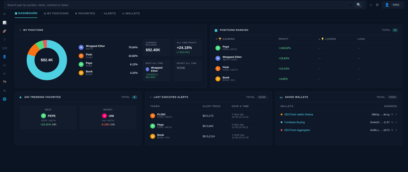The height and width of the screenshot is (172, 408).
Task: Open 0x96cc...b5f3 address external link
Action: (396, 130)
